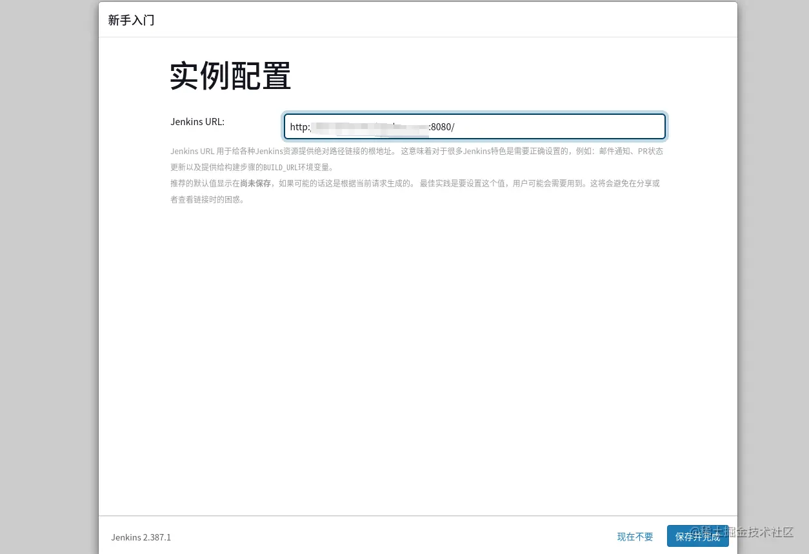Viewport: 809px width, 554px height.
Task: Click the 保存并完成 button
Action: click(x=697, y=537)
